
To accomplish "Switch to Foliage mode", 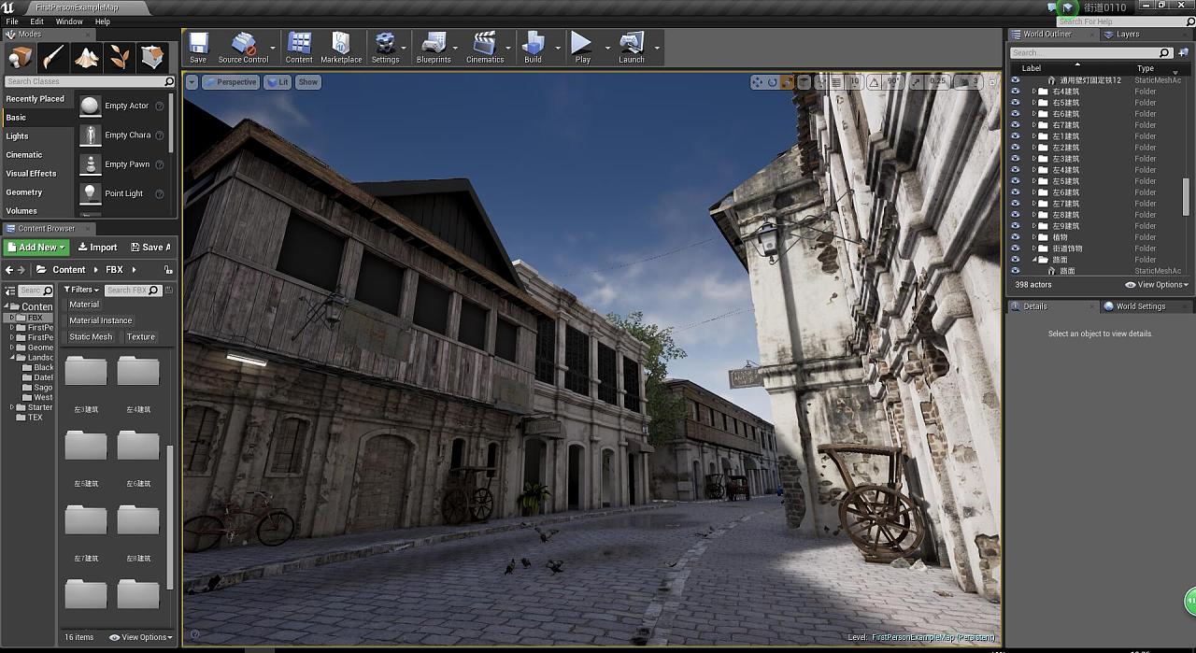I will click(120, 58).
